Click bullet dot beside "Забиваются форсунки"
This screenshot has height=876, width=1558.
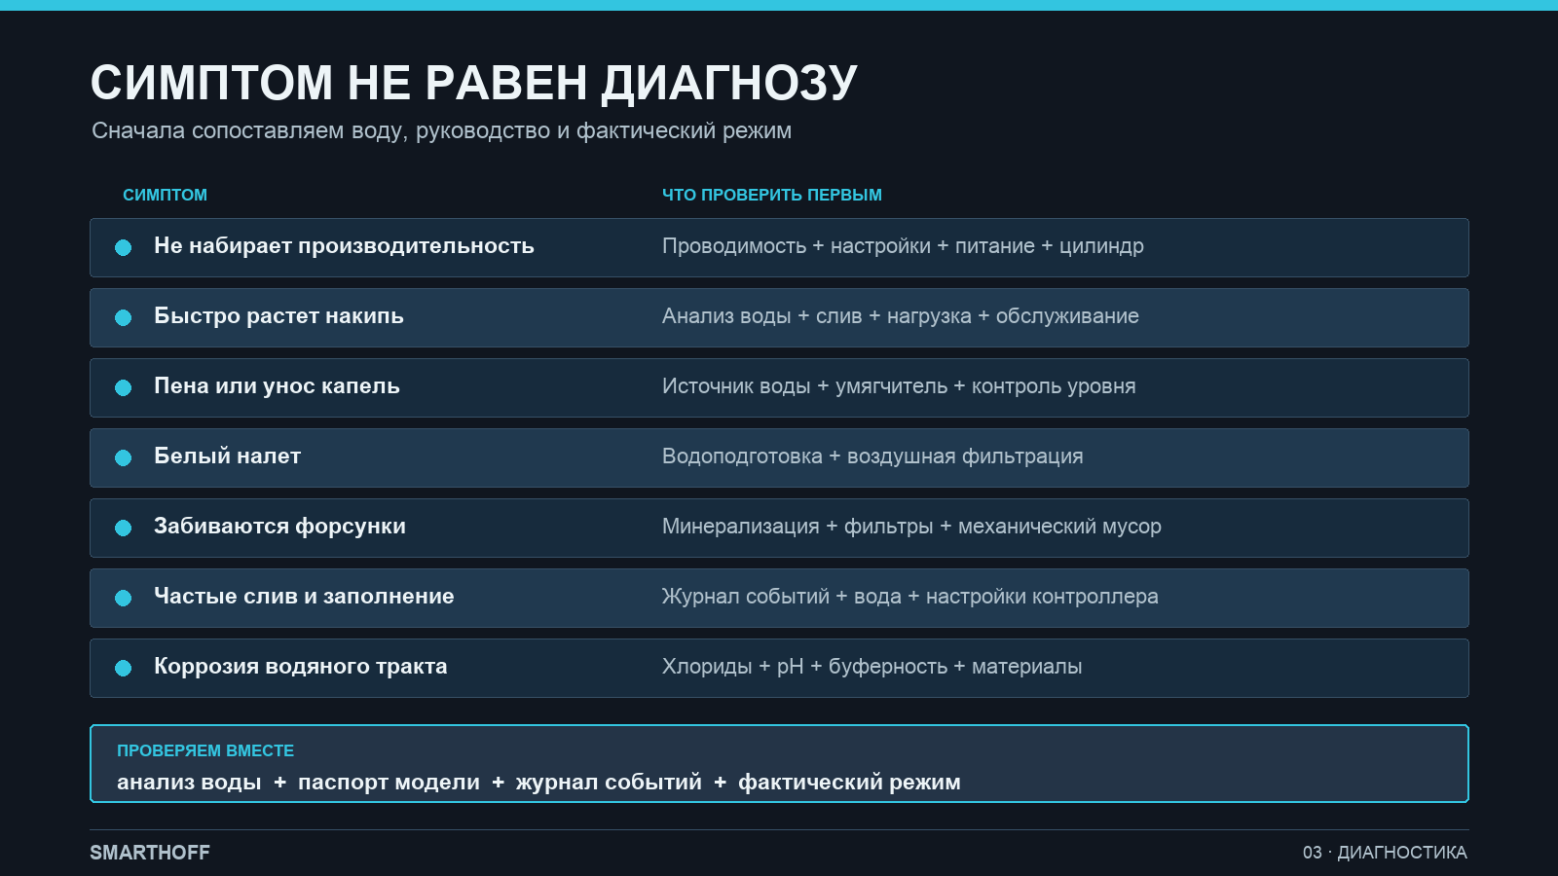coord(123,528)
